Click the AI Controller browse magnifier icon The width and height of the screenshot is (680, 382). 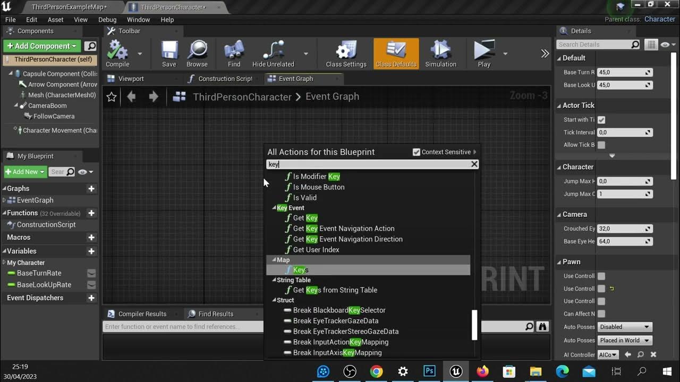(x=641, y=354)
